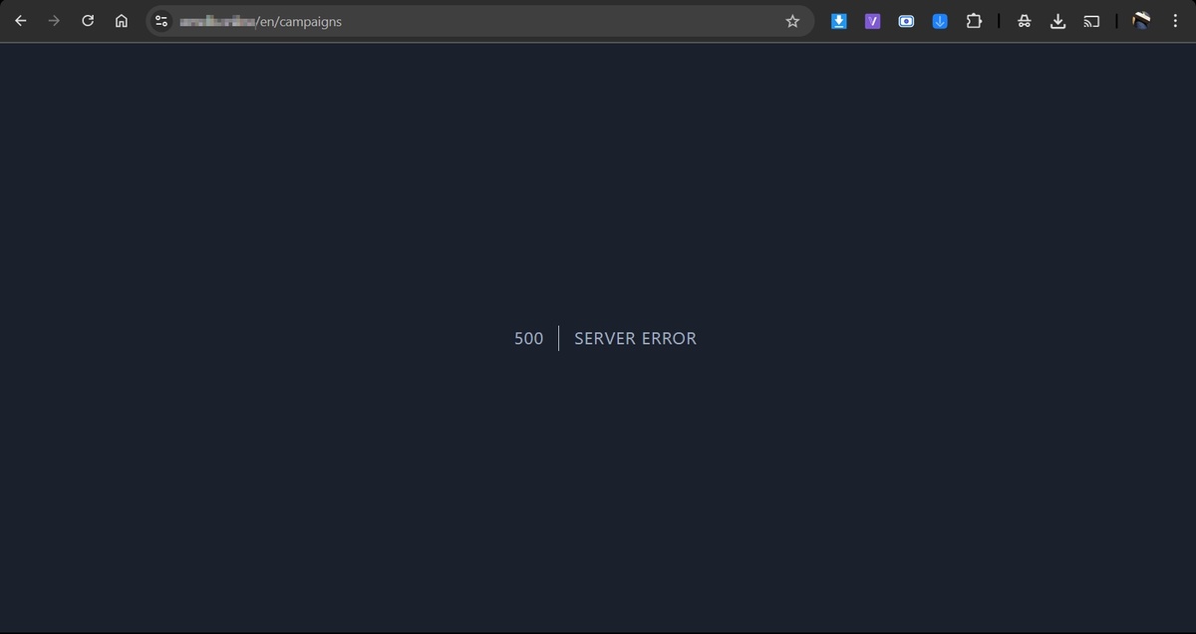Click the forward navigation arrow

pos(54,21)
